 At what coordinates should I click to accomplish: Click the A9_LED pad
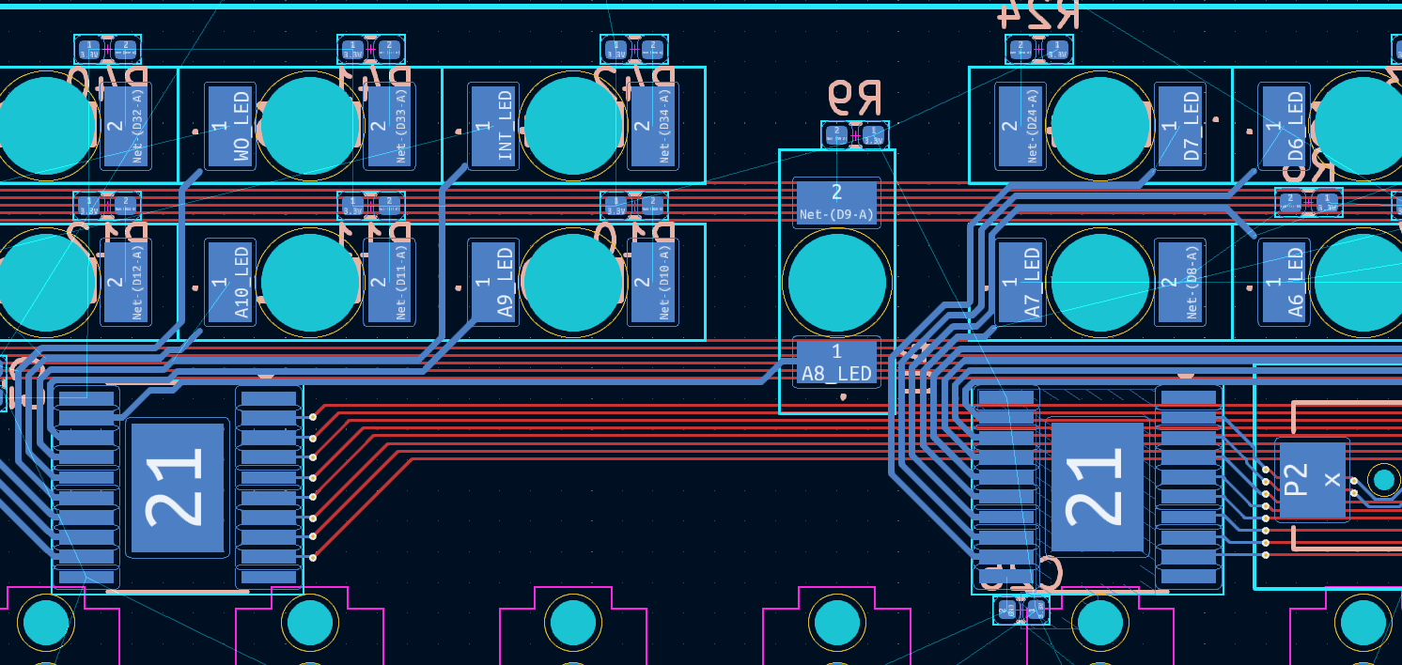493,283
